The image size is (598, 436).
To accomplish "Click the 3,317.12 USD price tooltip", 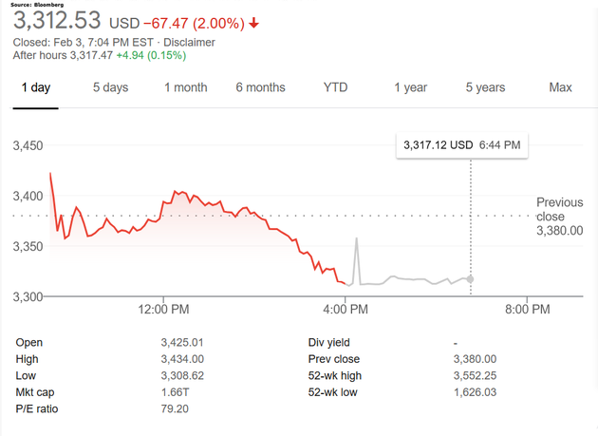I will [462, 145].
